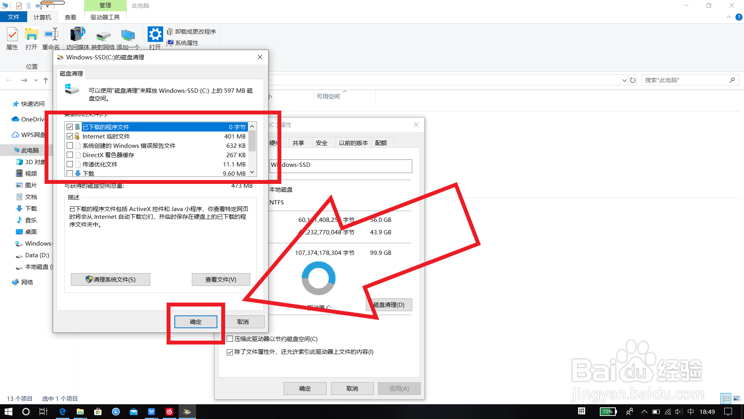The width and height of the screenshot is (744, 419).
Task: Click Clean up system files (清理系统文件) button
Action: point(110,279)
